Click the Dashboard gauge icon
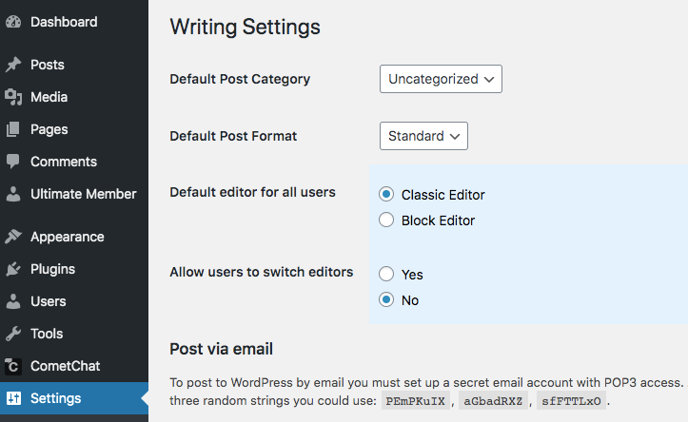The height and width of the screenshot is (422, 688). 13,22
